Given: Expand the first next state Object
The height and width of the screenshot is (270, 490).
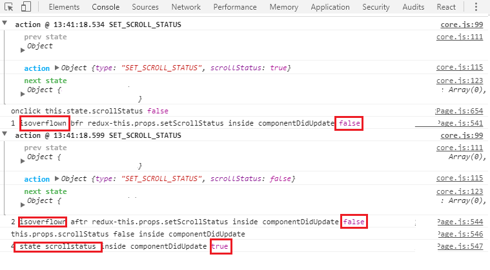Looking at the screenshot, I should (x=23, y=94).
